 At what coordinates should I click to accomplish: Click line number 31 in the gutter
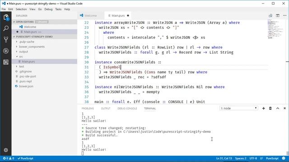tap(86, 67)
